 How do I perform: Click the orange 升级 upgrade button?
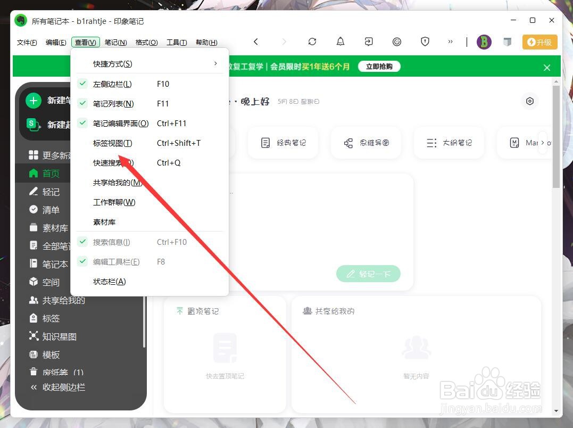point(539,42)
